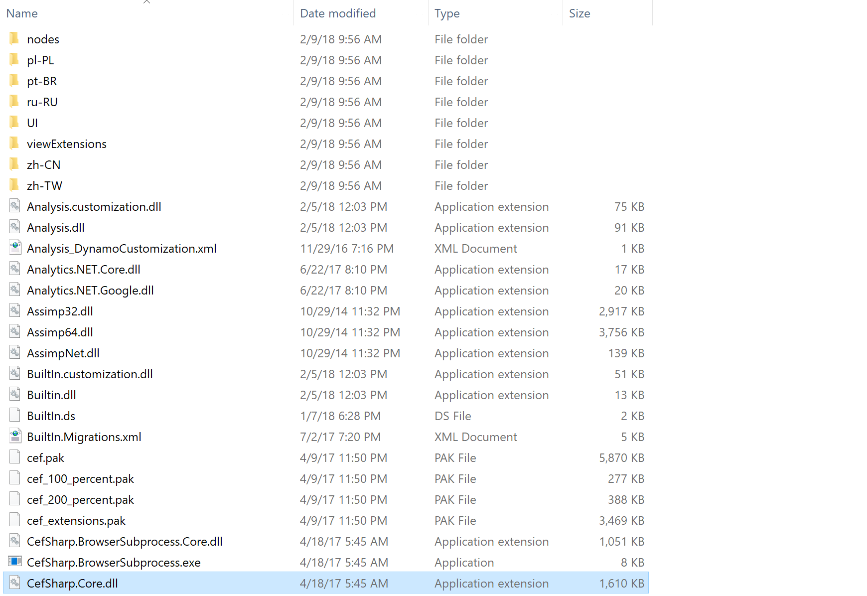Viewport: 867px width, 596px height.
Task: Click the nodes folder icon
Action: tap(14, 39)
